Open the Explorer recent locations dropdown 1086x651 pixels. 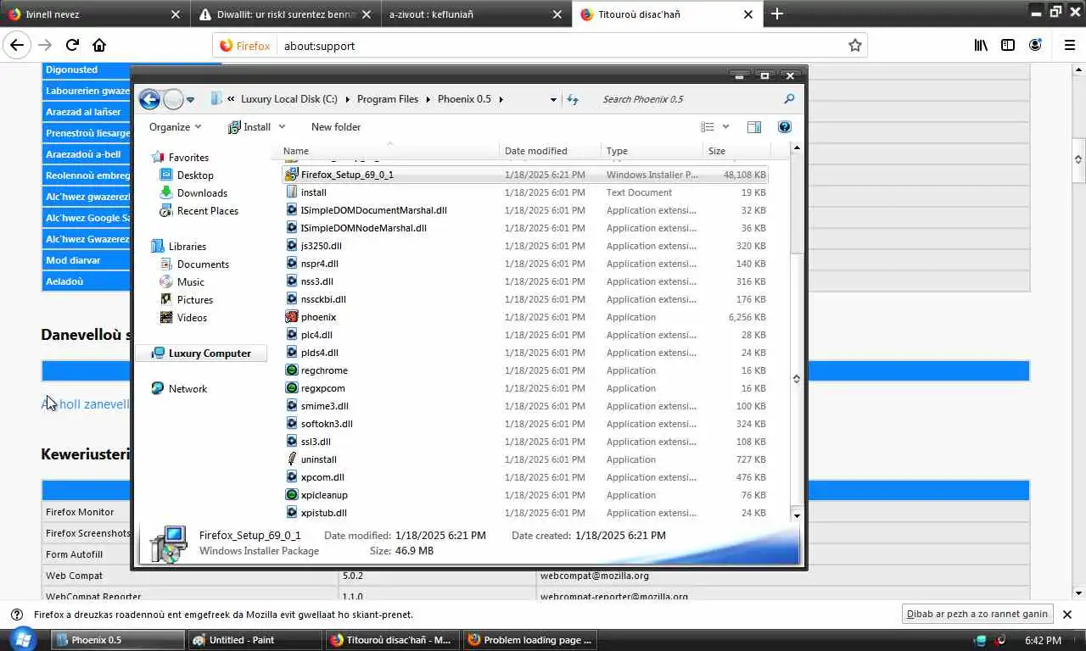click(191, 99)
